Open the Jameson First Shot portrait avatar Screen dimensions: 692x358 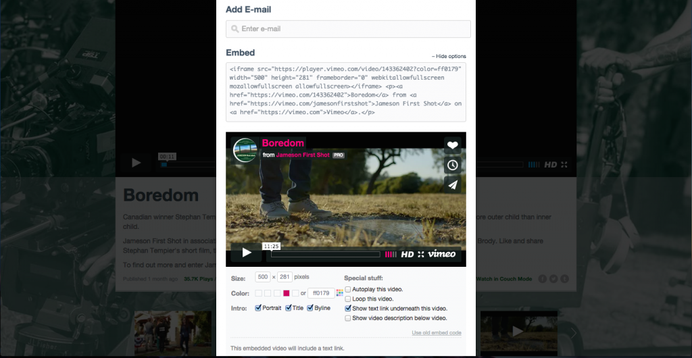click(x=245, y=150)
